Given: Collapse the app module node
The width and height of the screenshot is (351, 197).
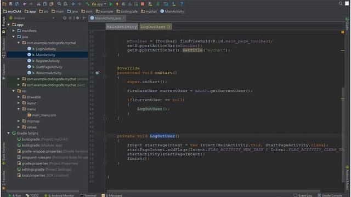Looking at the screenshot, I should coord(9,25).
